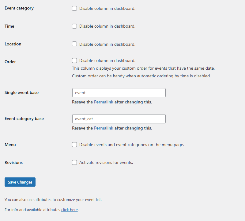Open the Permalink link under Single event base
Image resolution: width=245 pixels, height=221 pixels.
coord(104,102)
